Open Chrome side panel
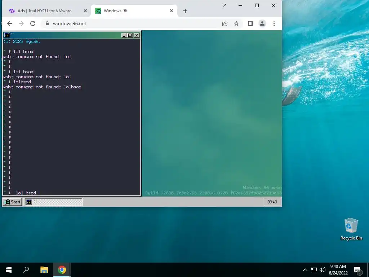 (251, 23)
